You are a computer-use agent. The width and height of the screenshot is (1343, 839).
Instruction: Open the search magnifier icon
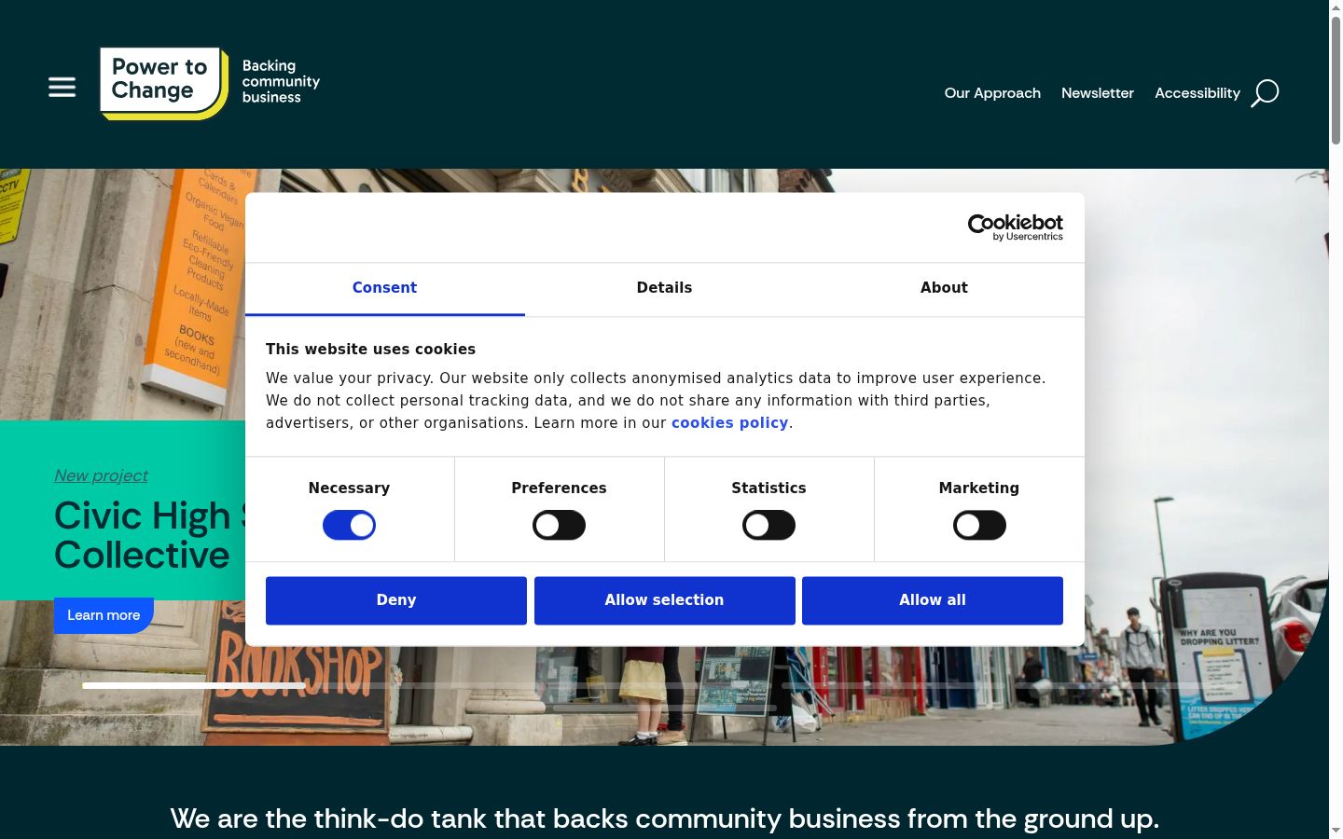click(1265, 93)
